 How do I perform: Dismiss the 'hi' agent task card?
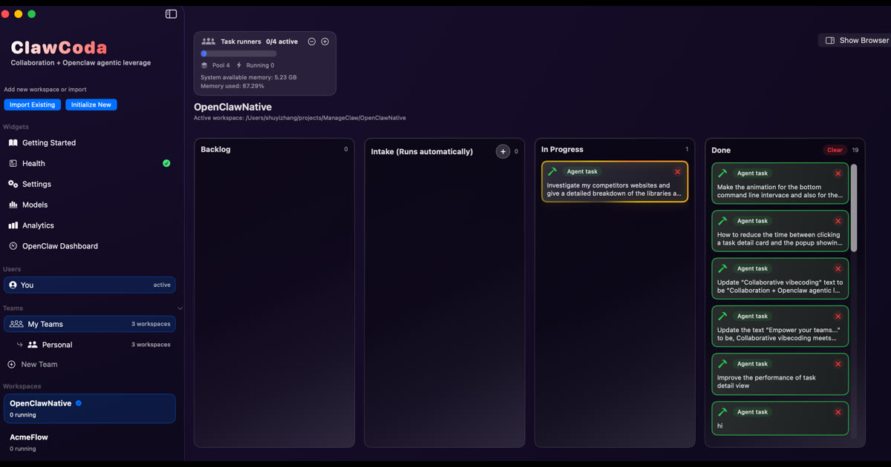point(838,411)
